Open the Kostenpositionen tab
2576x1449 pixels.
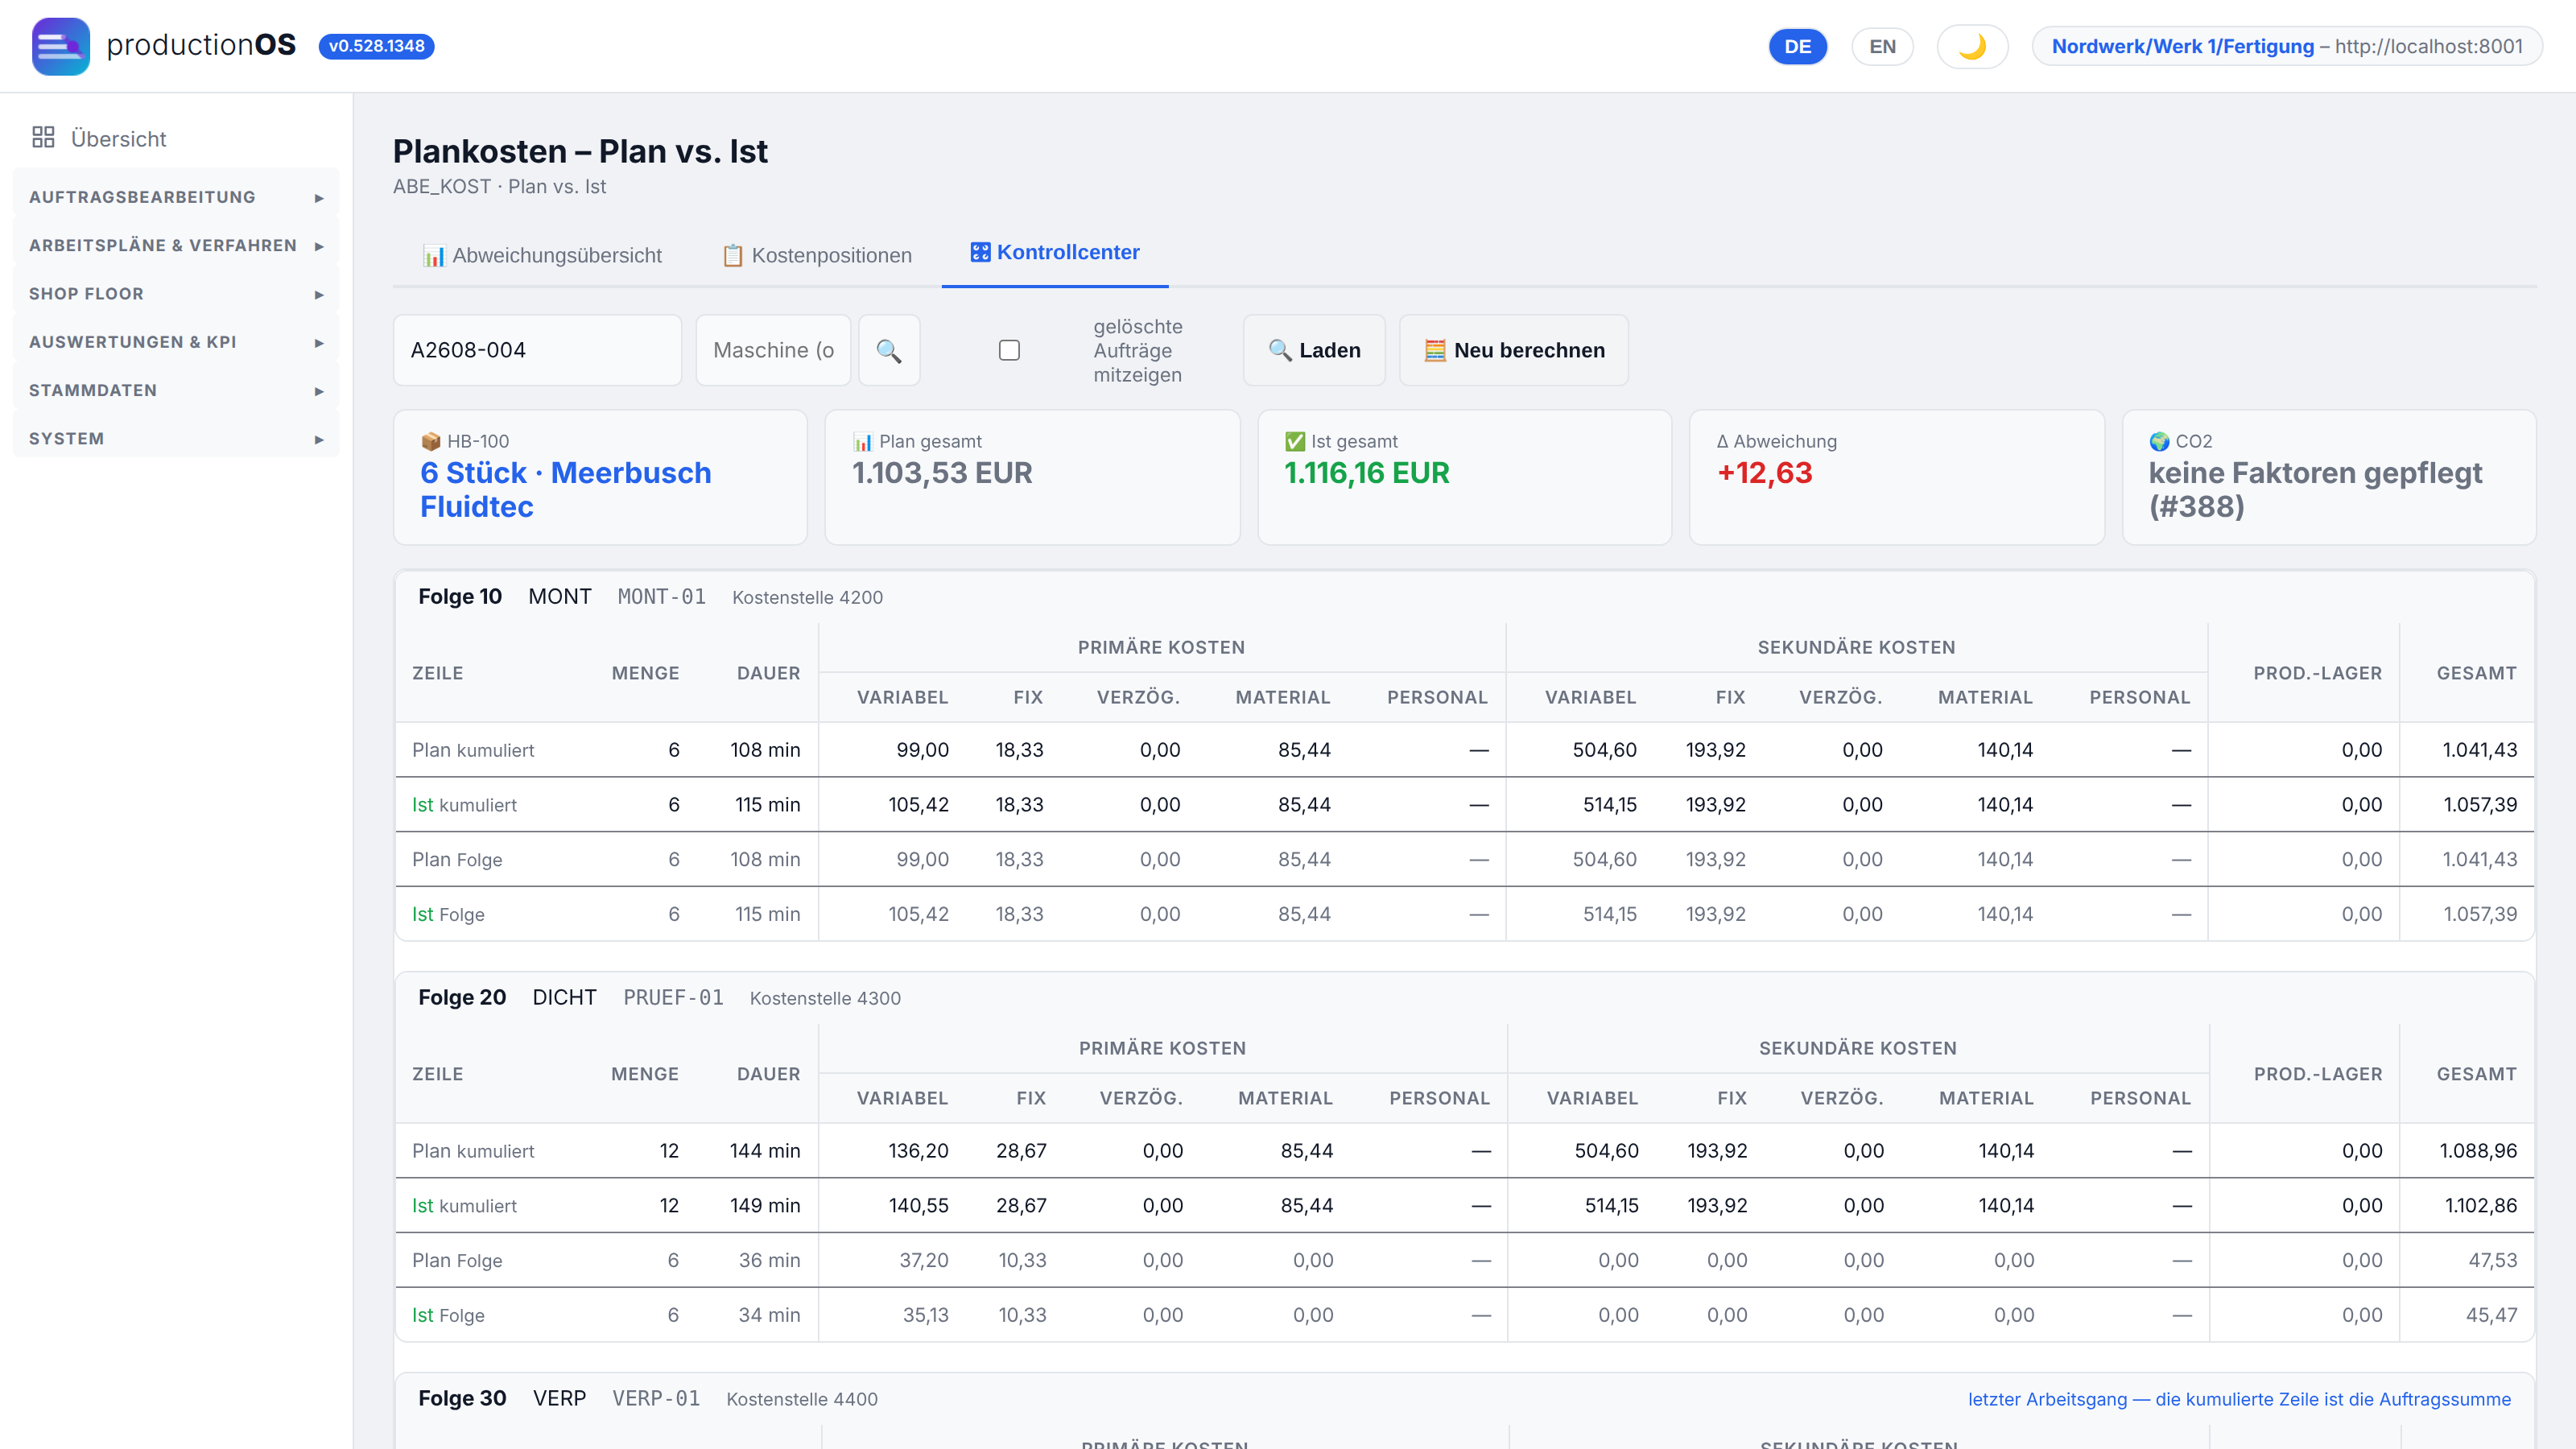point(817,255)
